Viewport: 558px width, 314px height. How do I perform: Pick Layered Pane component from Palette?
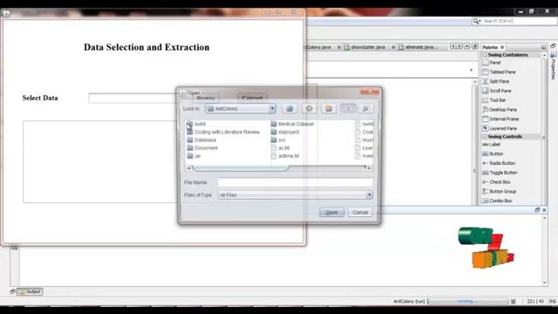[x=500, y=128]
